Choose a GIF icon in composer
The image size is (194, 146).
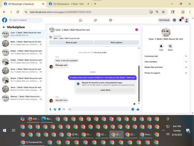pos(64,109)
